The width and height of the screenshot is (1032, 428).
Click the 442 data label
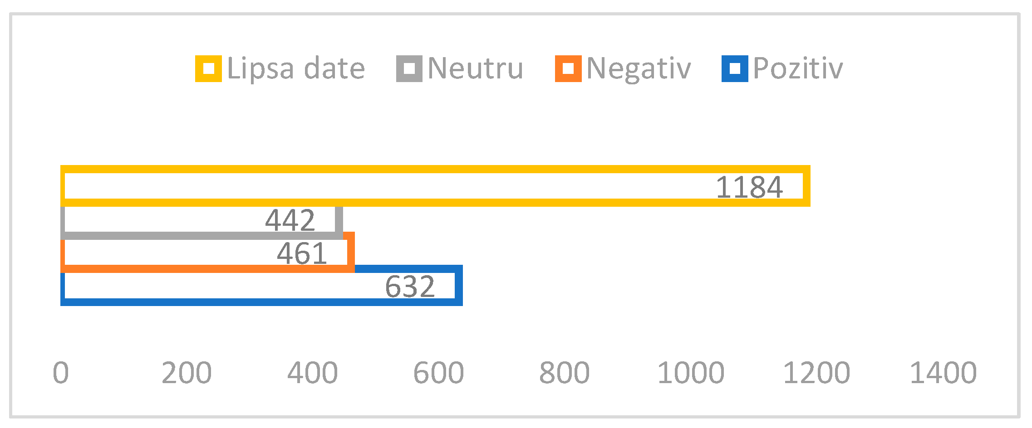tap(290, 221)
